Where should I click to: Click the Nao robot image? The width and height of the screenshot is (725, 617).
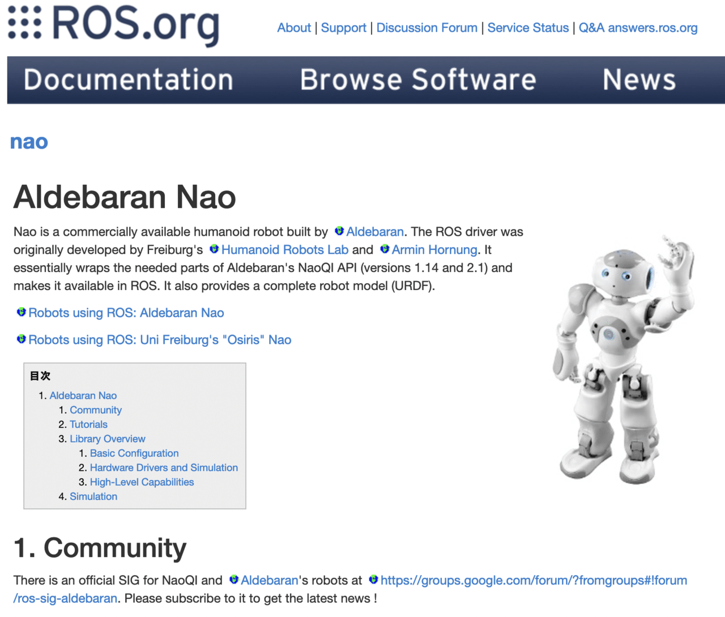623,360
